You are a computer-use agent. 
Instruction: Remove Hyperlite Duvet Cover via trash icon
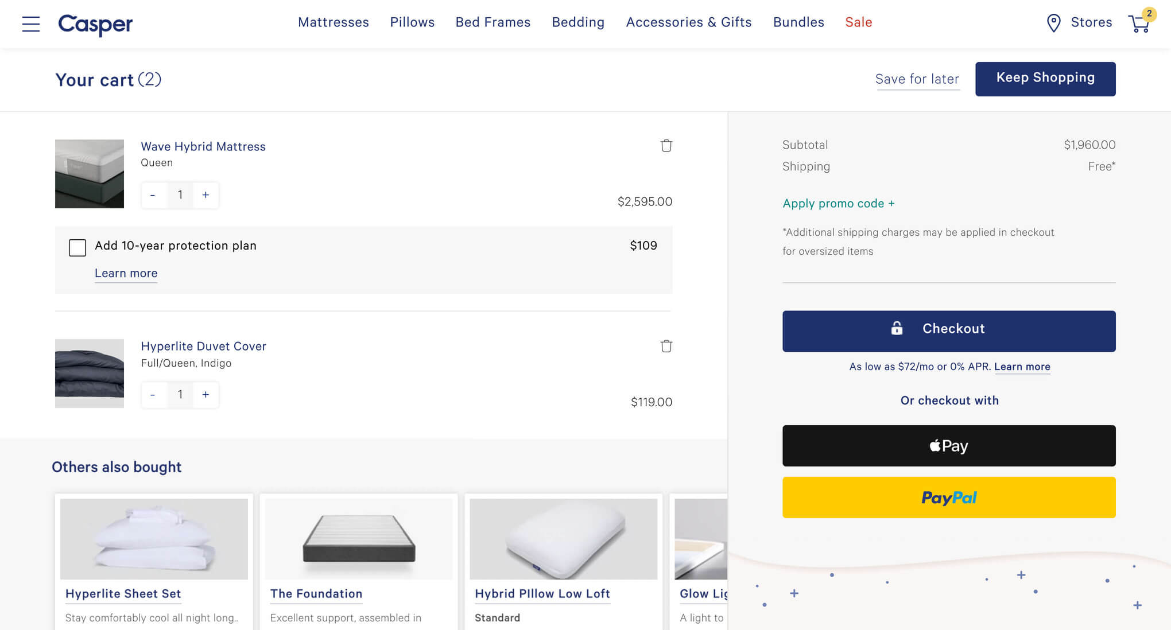(666, 346)
